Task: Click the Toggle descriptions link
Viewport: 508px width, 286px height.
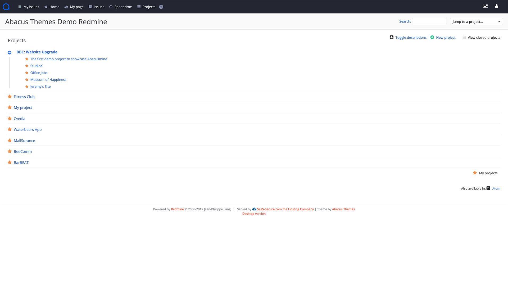Action: coord(411,38)
